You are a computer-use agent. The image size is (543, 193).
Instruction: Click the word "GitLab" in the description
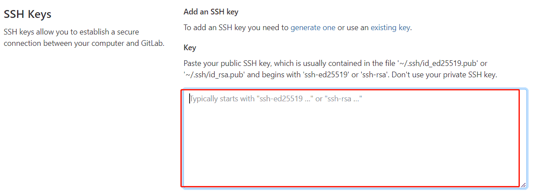click(x=150, y=44)
